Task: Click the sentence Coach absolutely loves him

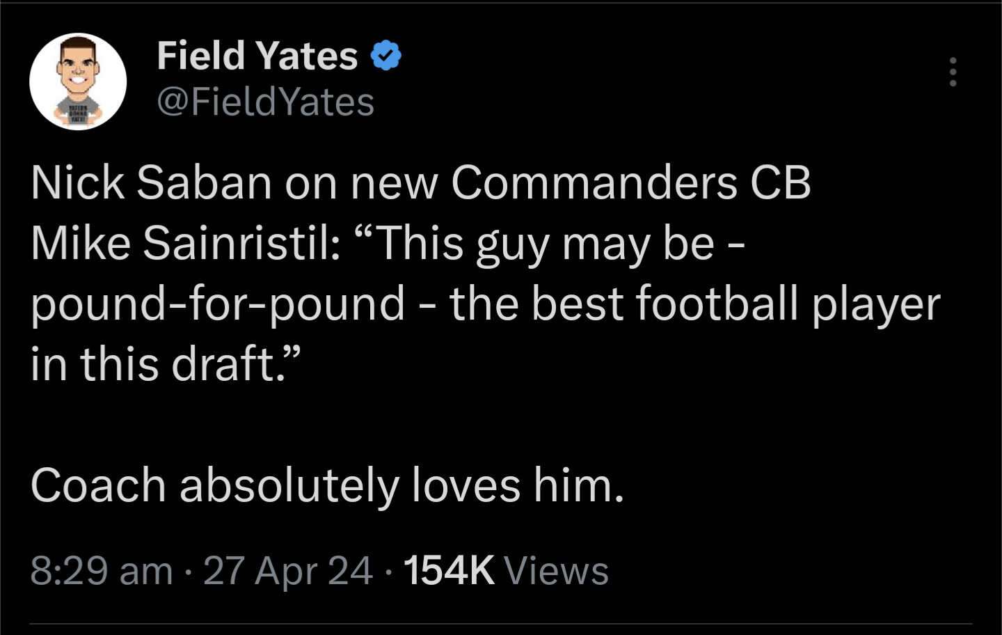Action: click(x=327, y=485)
